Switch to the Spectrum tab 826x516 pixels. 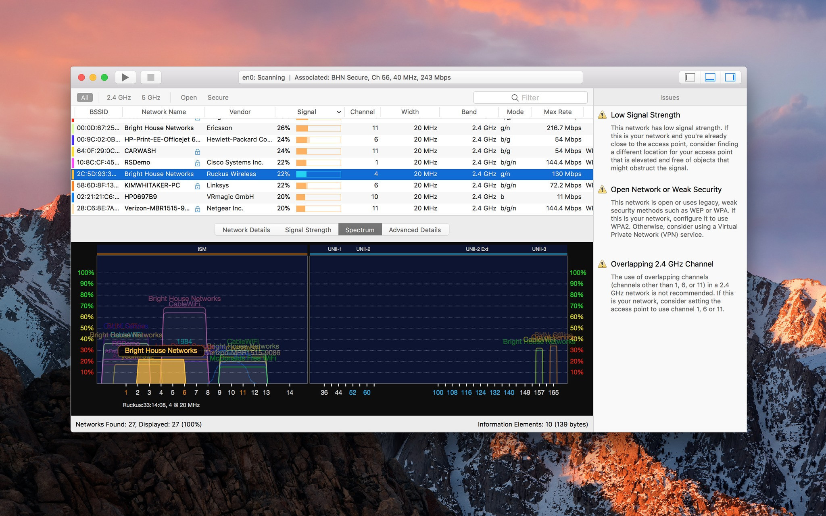coord(360,229)
